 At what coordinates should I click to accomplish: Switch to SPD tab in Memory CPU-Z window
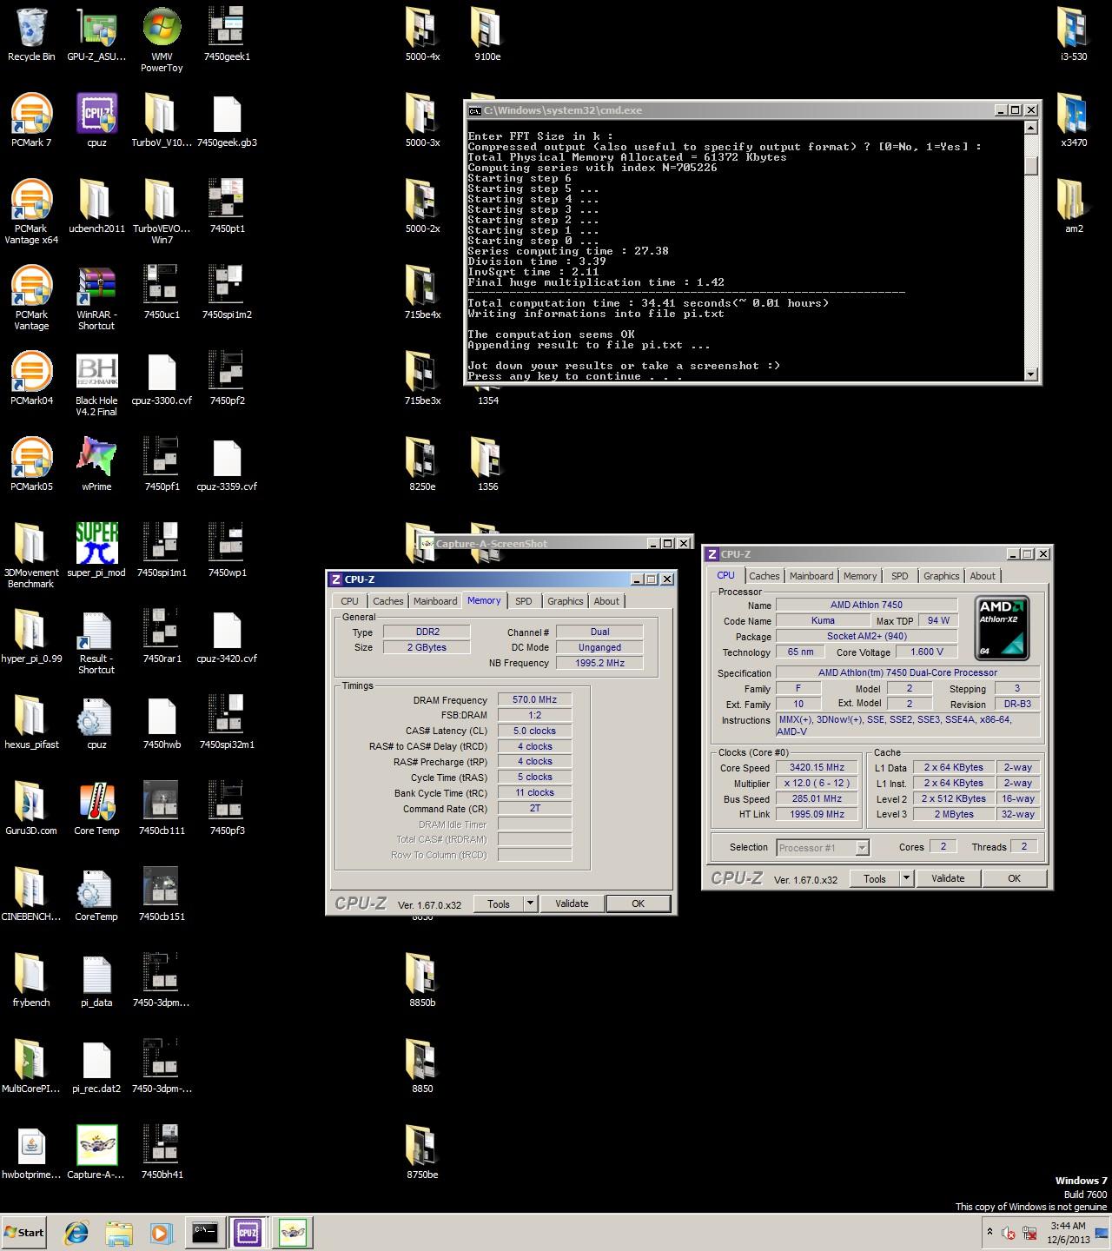(524, 601)
